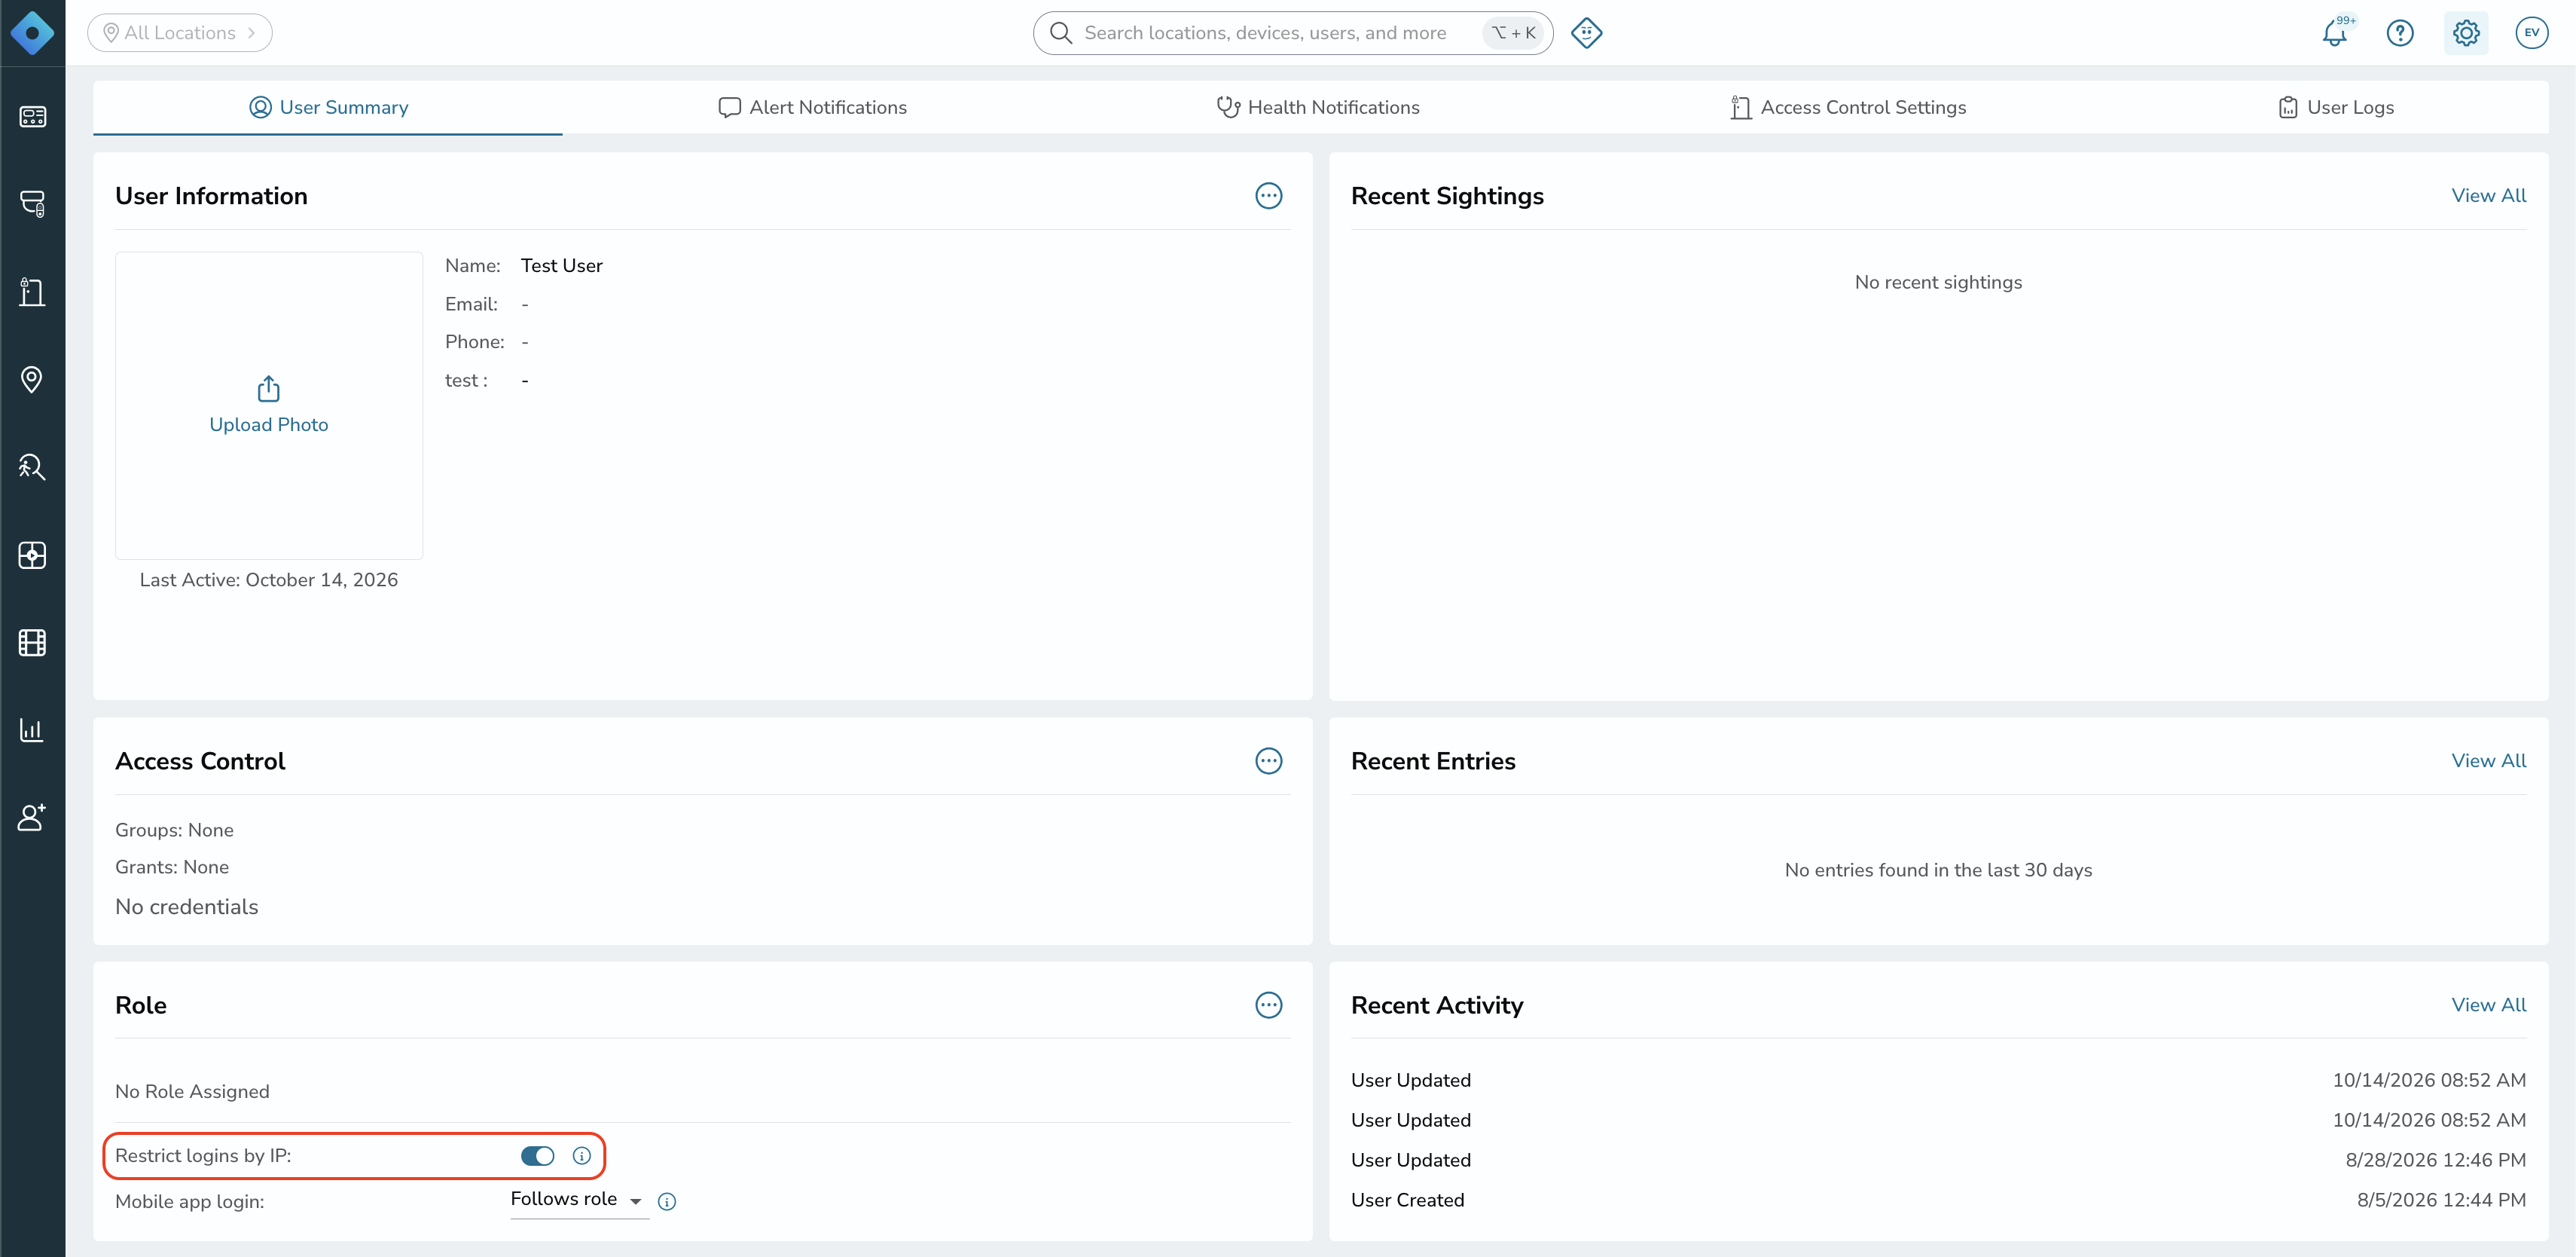Open the EV account avatar
Viewport: 2576px width, 1257px height.
[2532, 33]
